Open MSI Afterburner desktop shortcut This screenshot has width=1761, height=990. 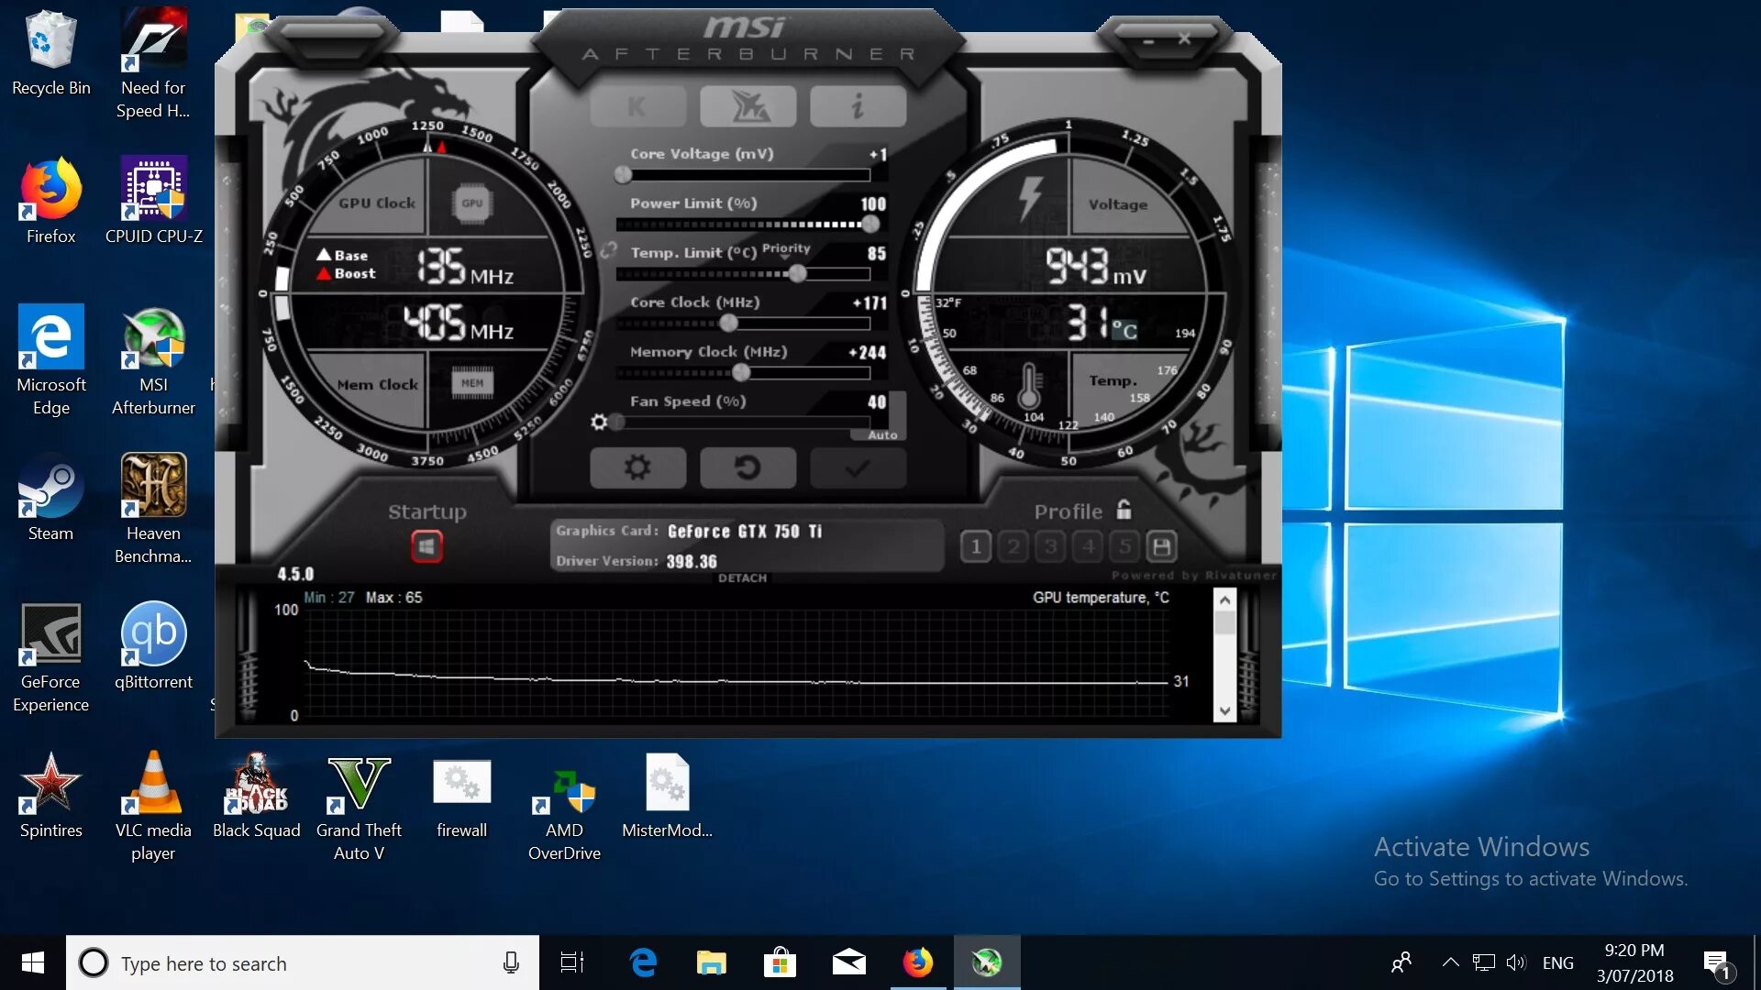153,361
